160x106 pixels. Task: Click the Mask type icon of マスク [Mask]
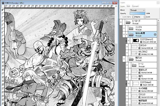coord(141,85)
